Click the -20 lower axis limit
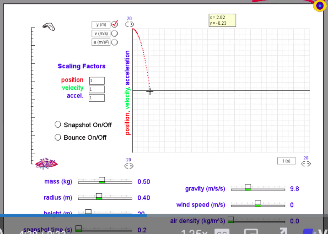This screenshot has height=234, width=328. pos(128,160)
